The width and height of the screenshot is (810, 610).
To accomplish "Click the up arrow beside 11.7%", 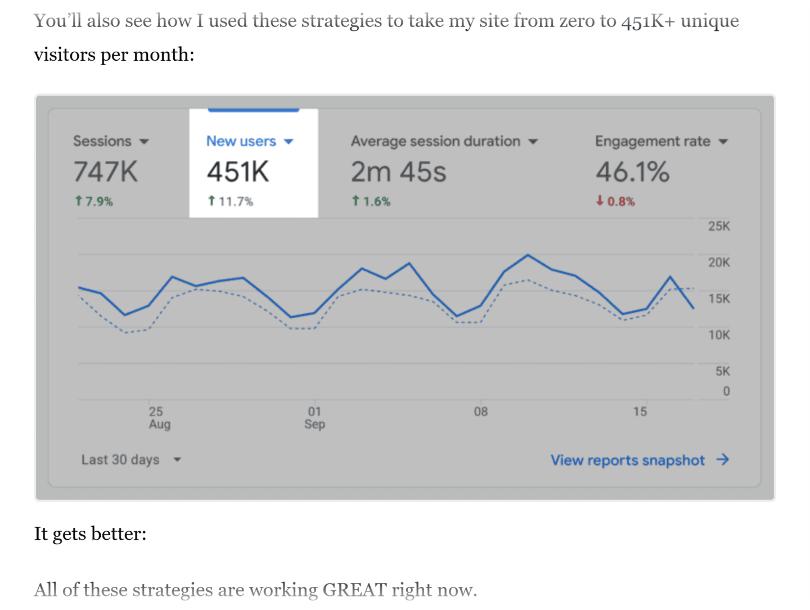I will click(211, 201).
